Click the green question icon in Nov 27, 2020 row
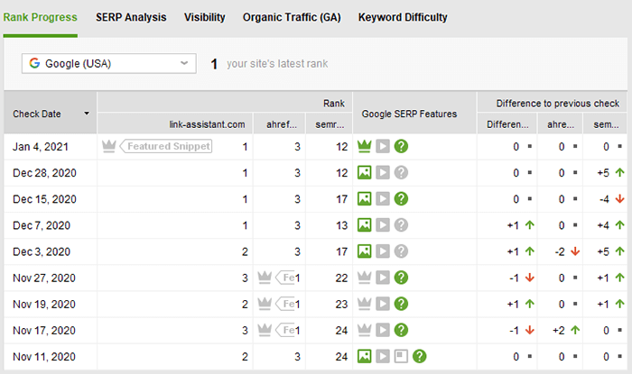The image size is (632, 374). coord(401,278)
